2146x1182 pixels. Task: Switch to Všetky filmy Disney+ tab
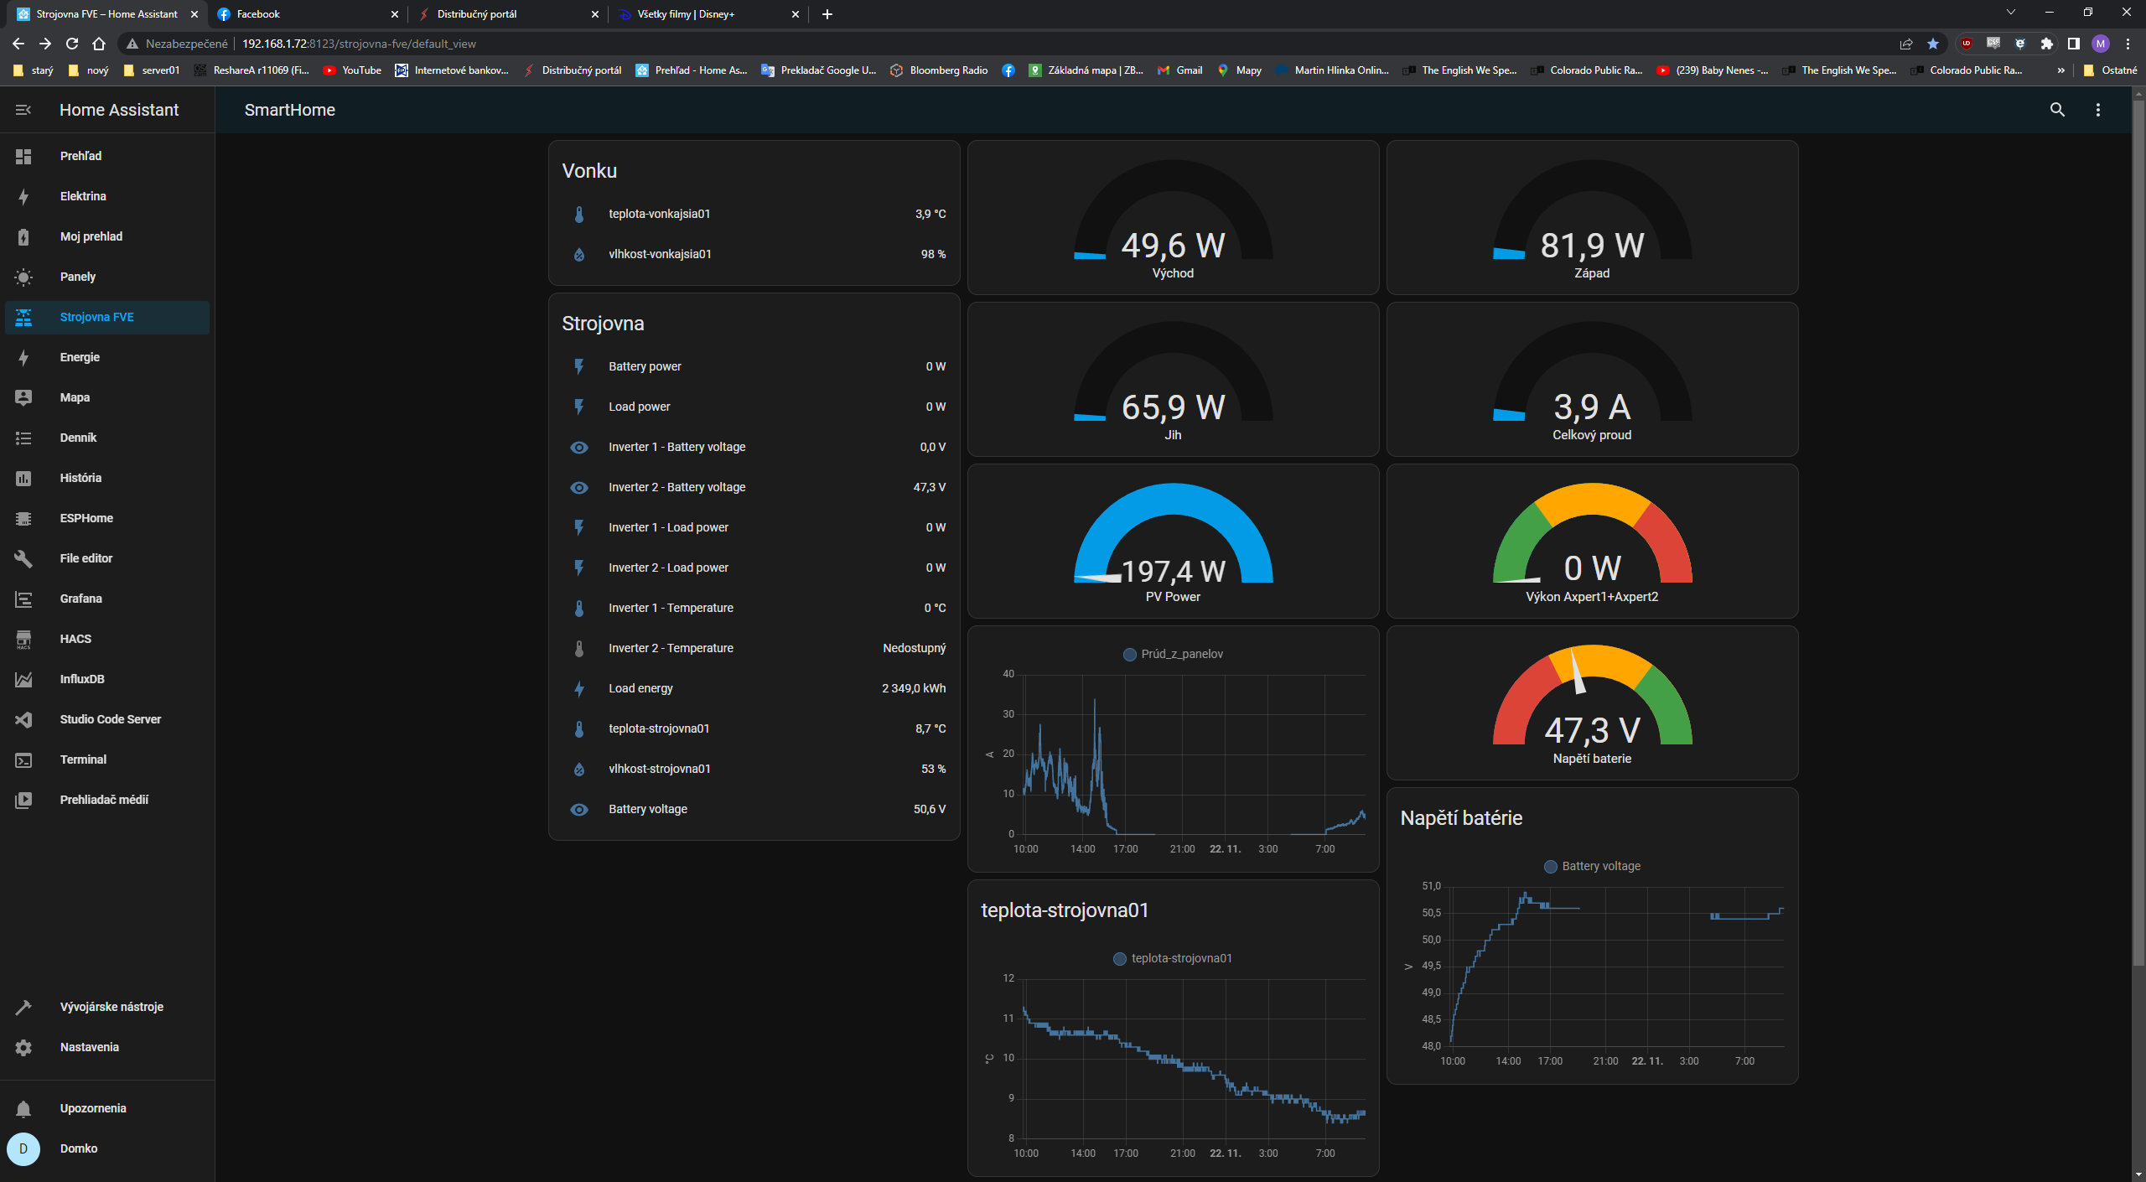(708, 14)
